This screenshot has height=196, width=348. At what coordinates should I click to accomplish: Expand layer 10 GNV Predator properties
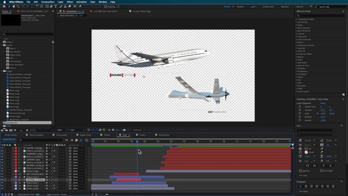pos(13,174)
